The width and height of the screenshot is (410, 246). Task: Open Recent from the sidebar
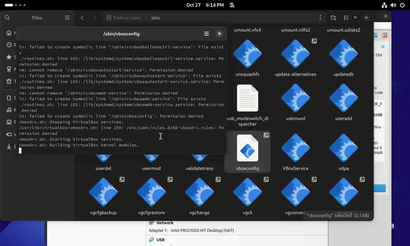pyautogui.click(x=9, y=45)
